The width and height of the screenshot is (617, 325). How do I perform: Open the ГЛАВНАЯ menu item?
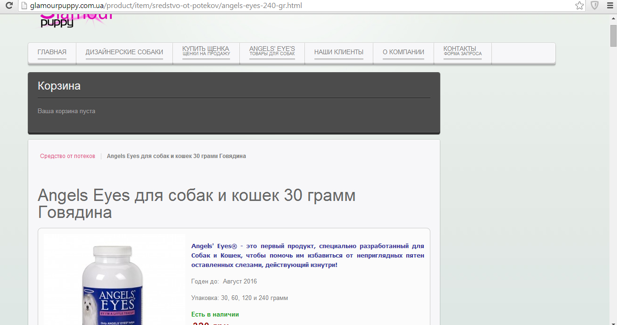(x=52, y=52)
